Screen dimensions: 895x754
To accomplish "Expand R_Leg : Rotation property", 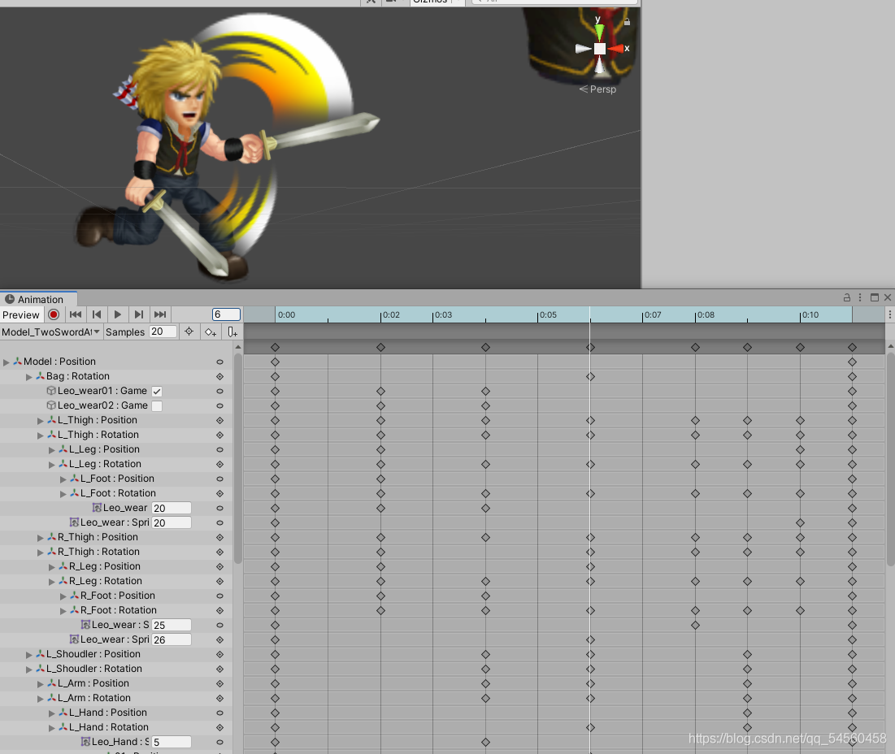I will click(52, 581).
